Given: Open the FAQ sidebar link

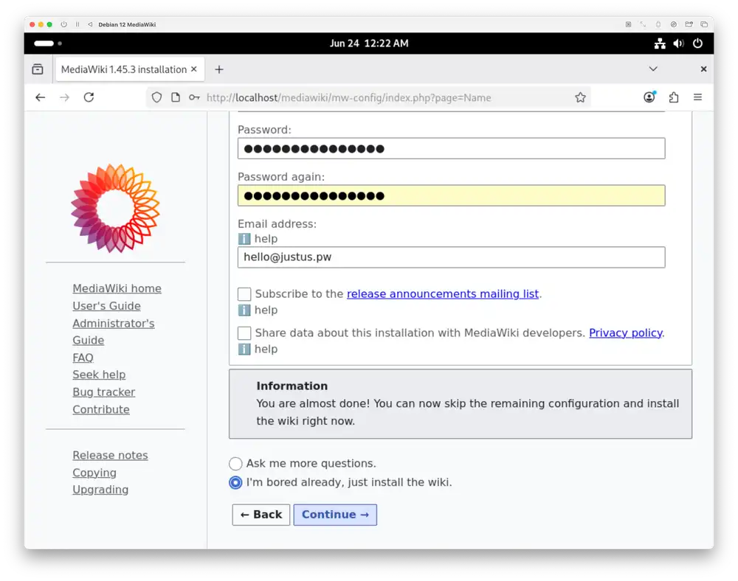Looking at the screenshot, I should [83, 358].
